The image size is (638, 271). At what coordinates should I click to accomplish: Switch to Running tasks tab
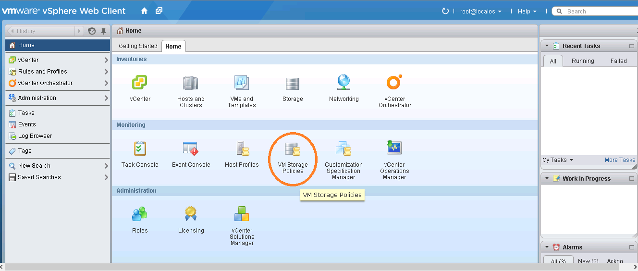(x=583, y=61)
